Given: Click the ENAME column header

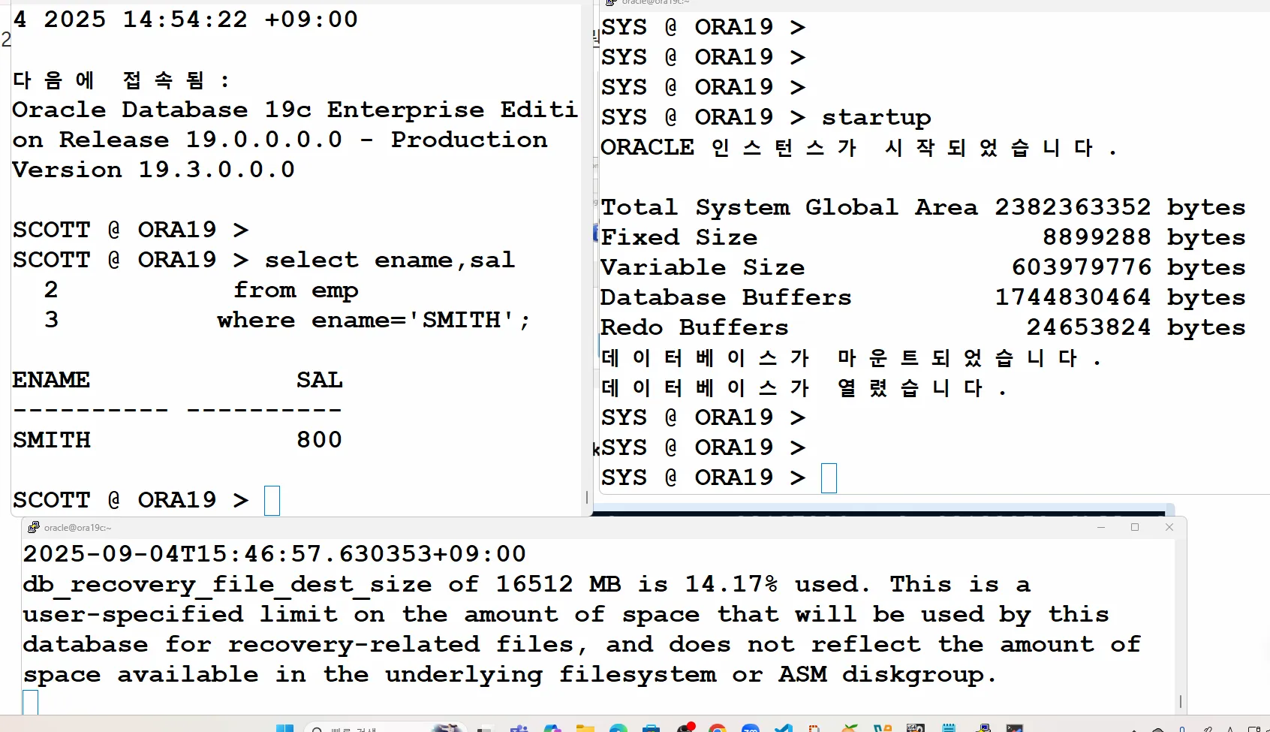Looking at the screenshot, I should click(51, 380).
